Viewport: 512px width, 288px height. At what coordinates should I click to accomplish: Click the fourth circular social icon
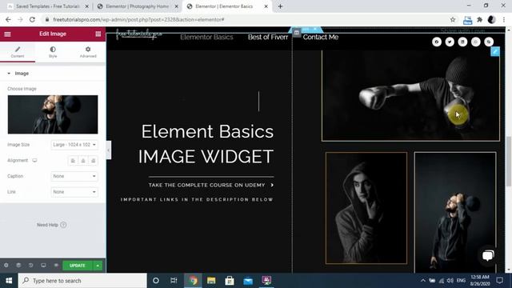[x=476, y=42]
